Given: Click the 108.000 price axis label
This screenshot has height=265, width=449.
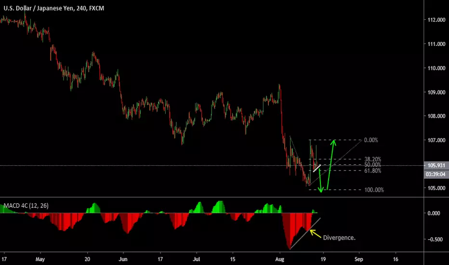Looking at the screenshot, I should point(436,116).
